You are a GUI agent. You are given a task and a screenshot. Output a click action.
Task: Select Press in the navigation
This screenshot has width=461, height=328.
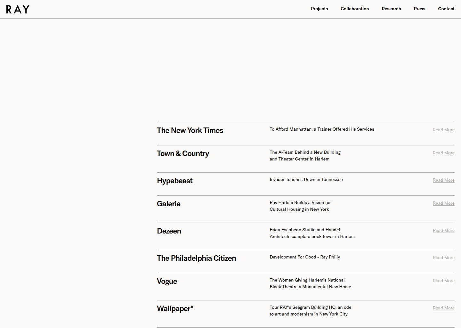pos(419,9)
